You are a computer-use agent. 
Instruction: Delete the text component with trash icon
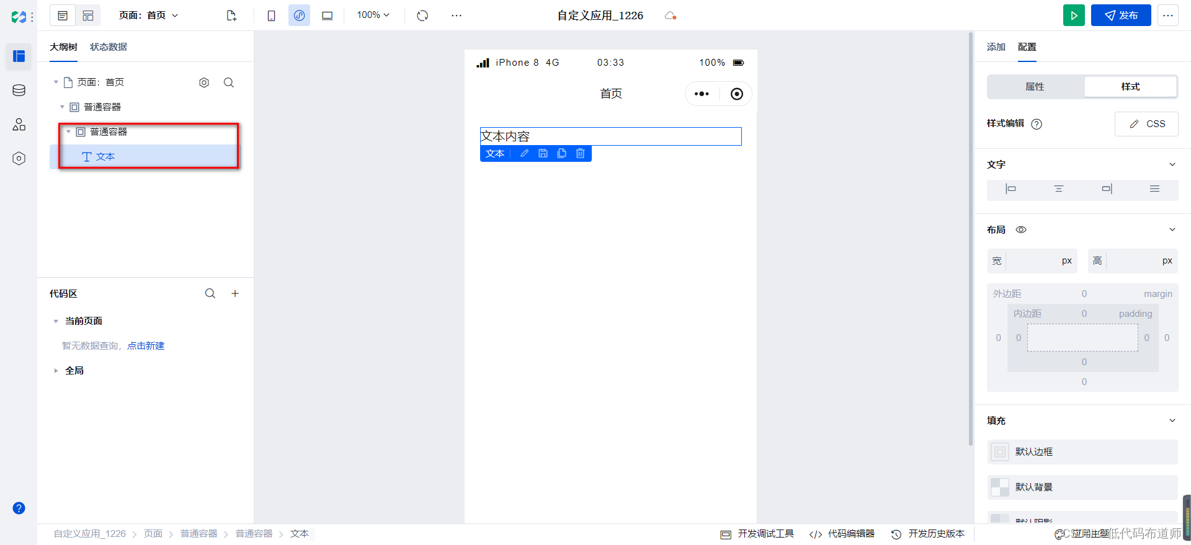(x=580, y=153)
